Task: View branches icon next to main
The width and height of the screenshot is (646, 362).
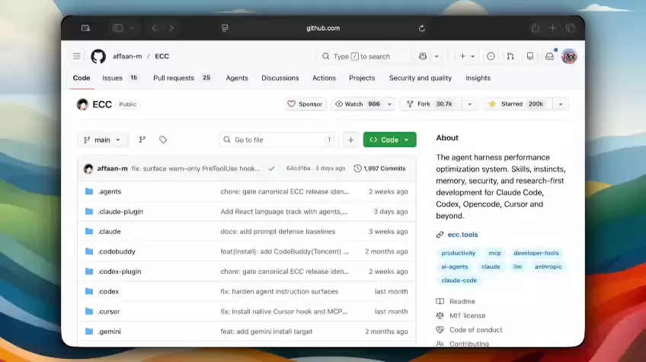Action: [x=142, y=140]
